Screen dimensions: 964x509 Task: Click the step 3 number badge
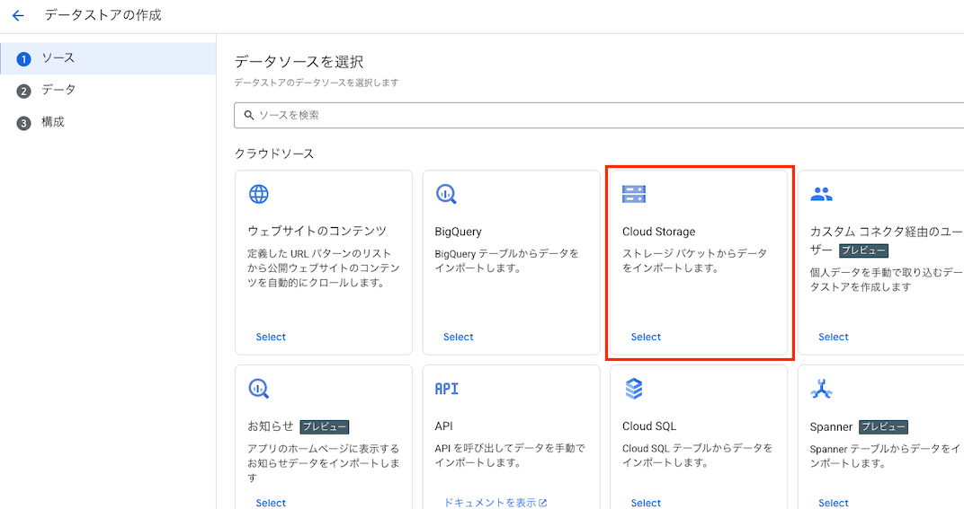[x=23, y=123]
